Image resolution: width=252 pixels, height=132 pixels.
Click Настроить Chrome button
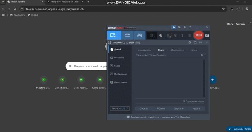[240, 129]
